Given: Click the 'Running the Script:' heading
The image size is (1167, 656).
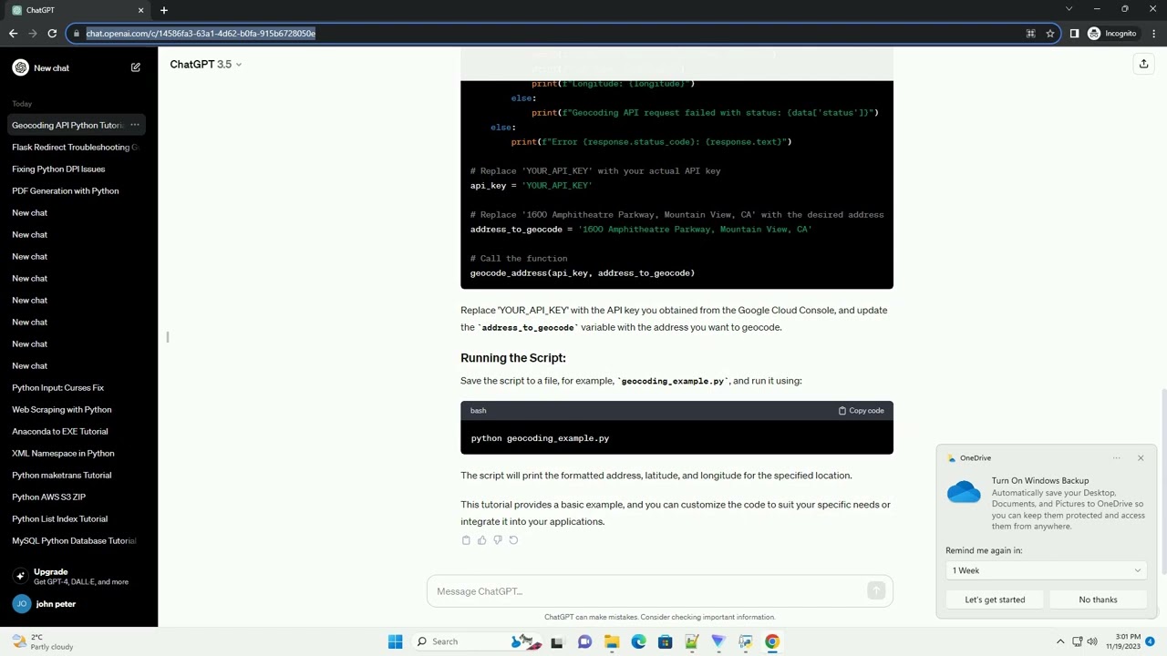Looking at the screenshot, I should pyautogui.click(x=513, y=358).
